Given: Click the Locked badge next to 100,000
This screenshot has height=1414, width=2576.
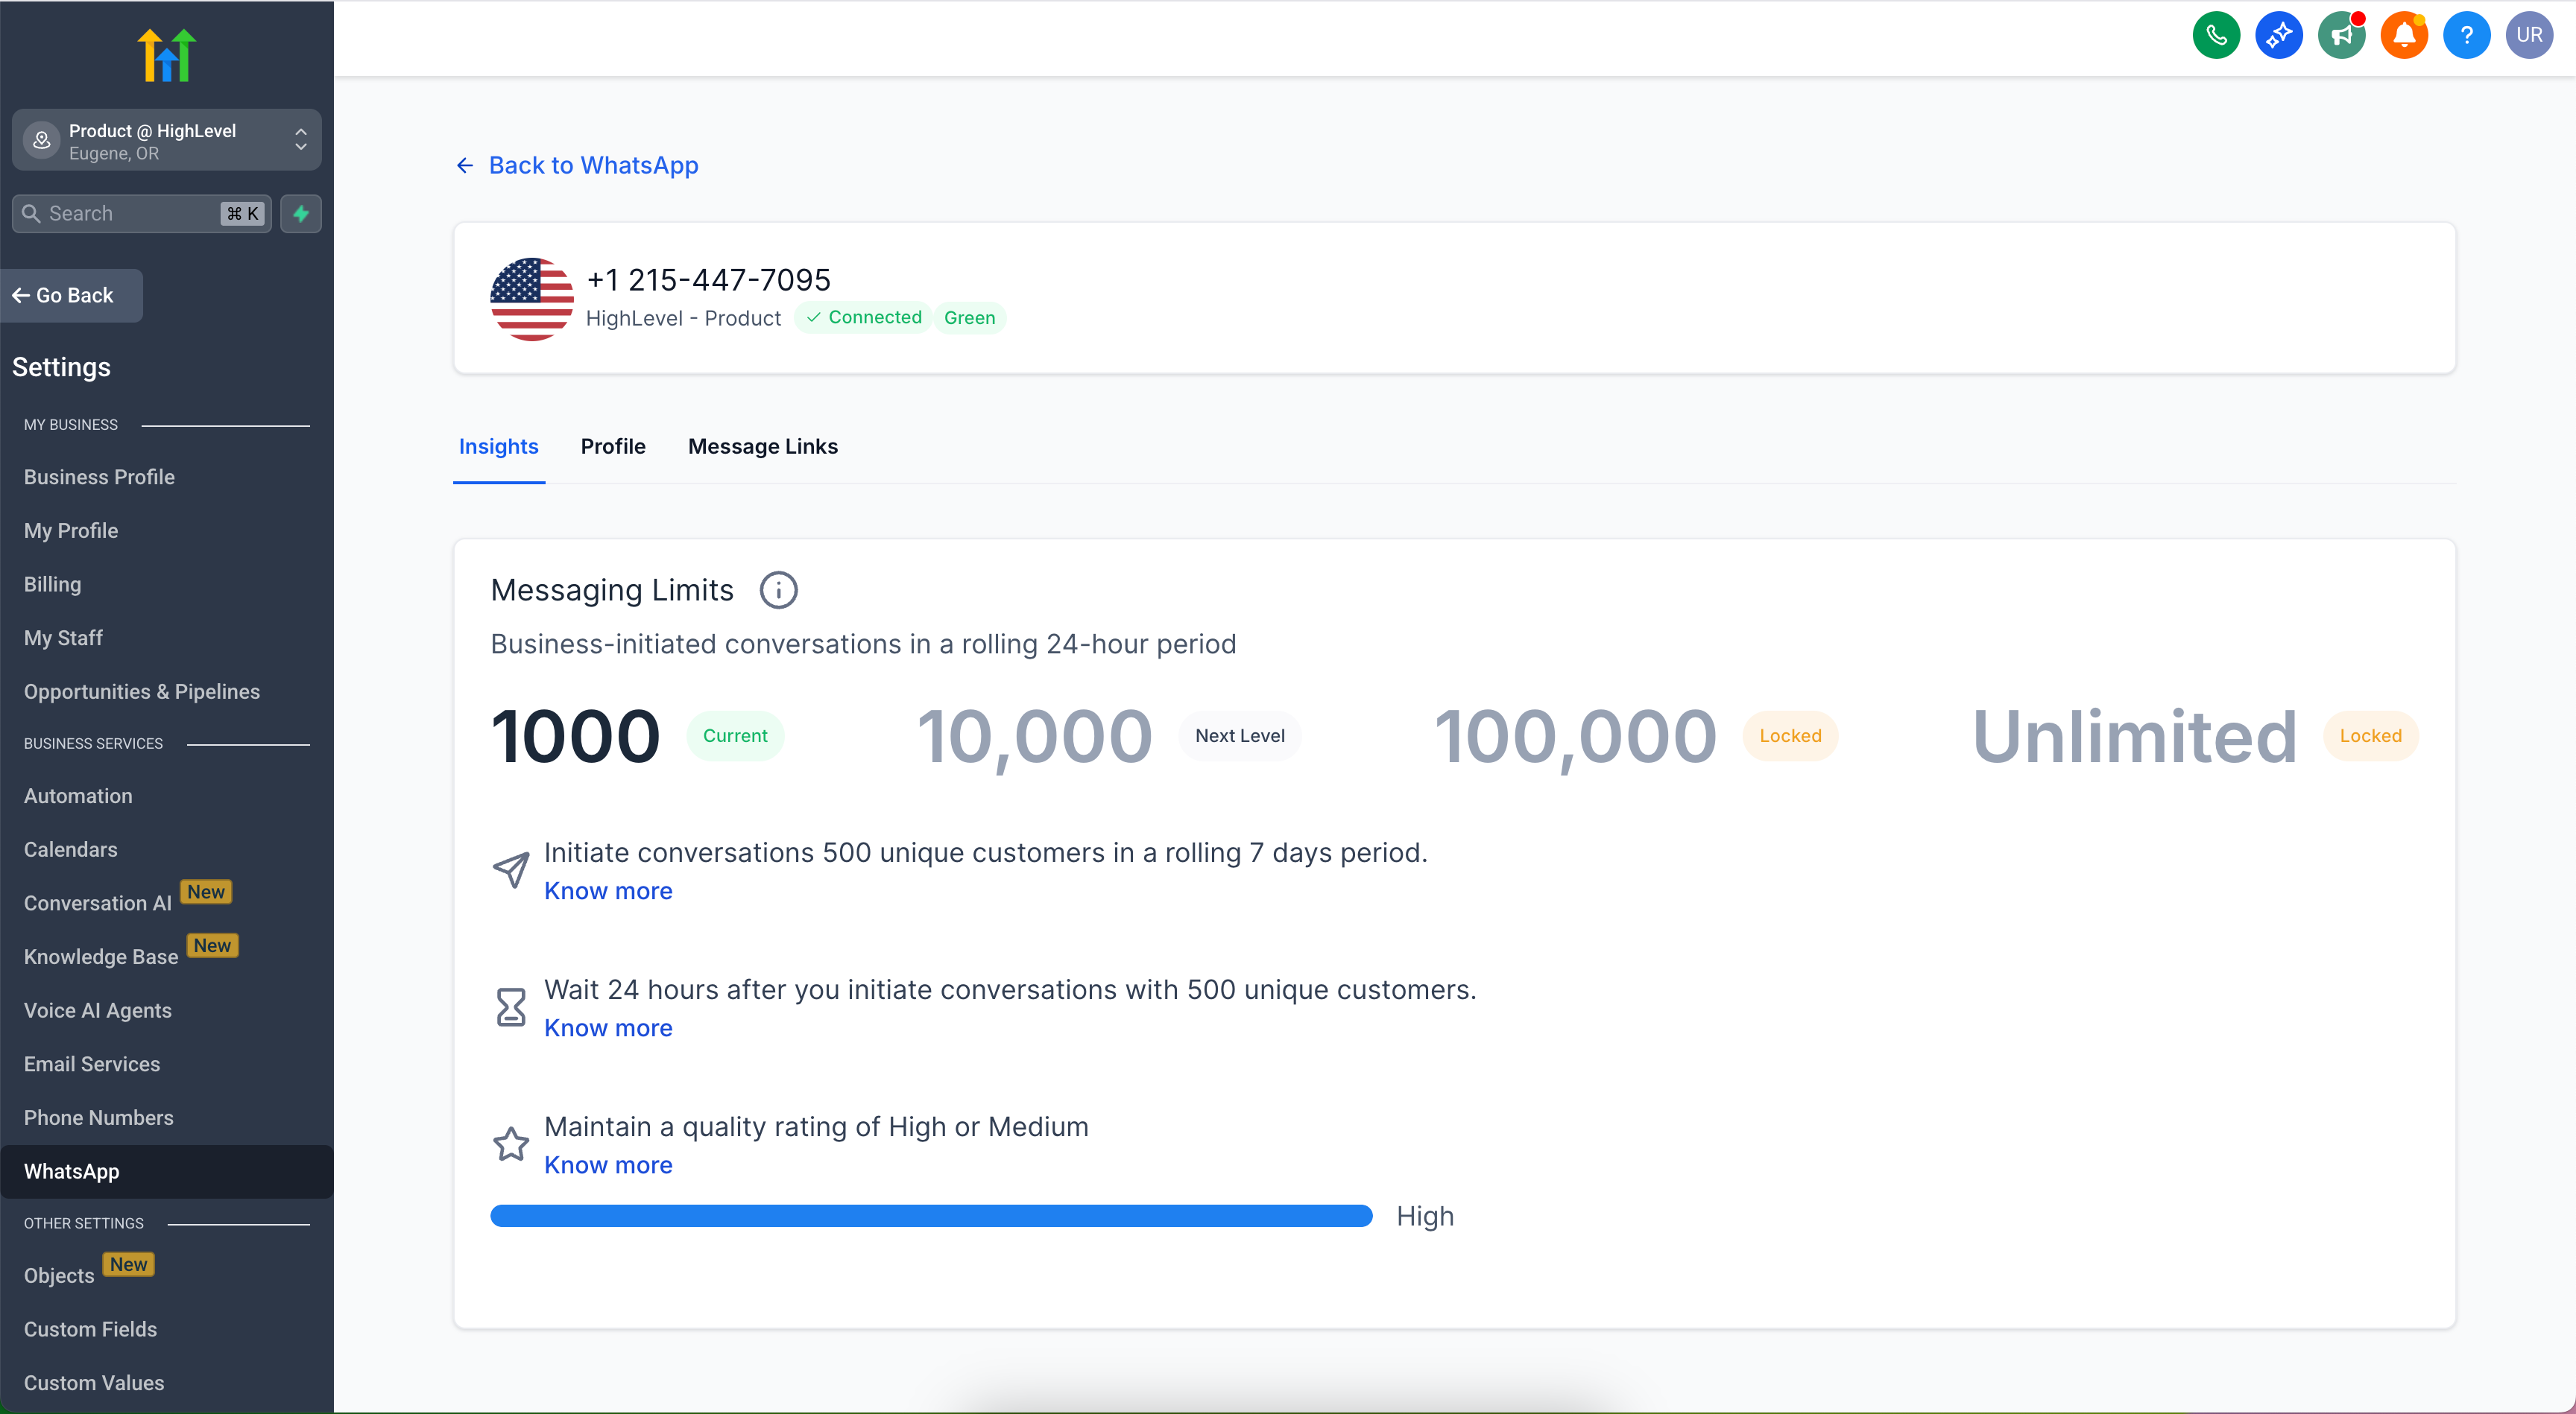Looking at the screenshot, I should click(x=1790, y=735).
